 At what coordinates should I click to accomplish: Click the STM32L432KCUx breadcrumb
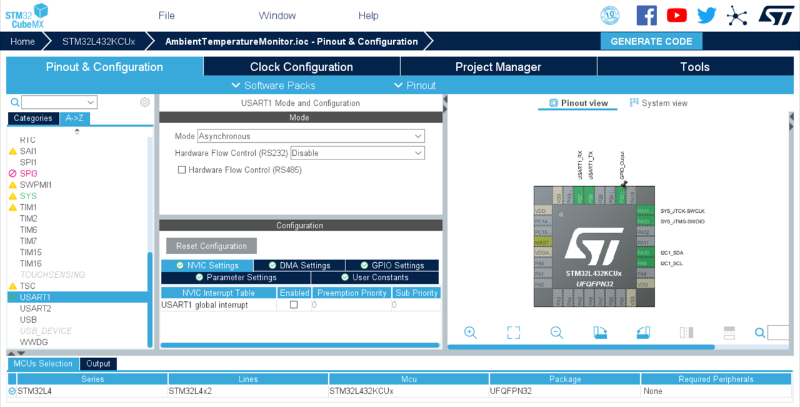click(98, 41)
